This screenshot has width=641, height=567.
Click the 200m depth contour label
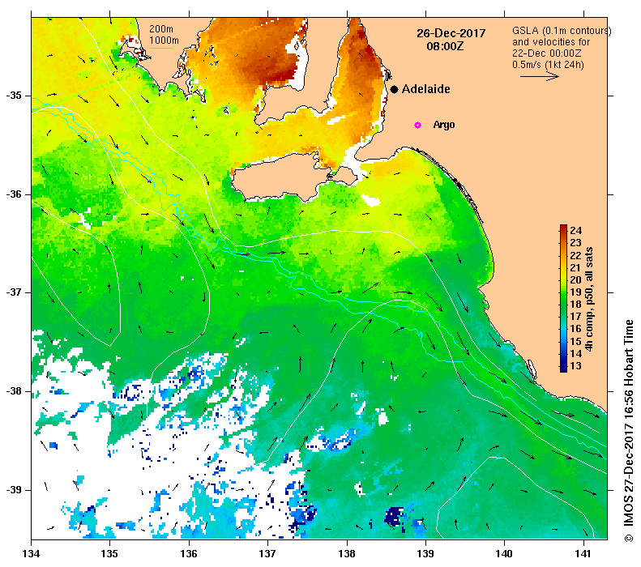(161, 29)
